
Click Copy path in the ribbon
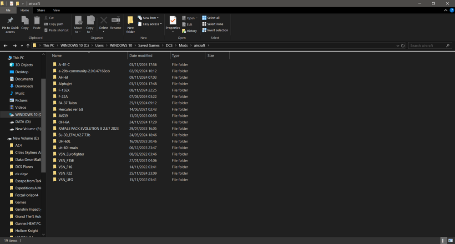[54, 24]
